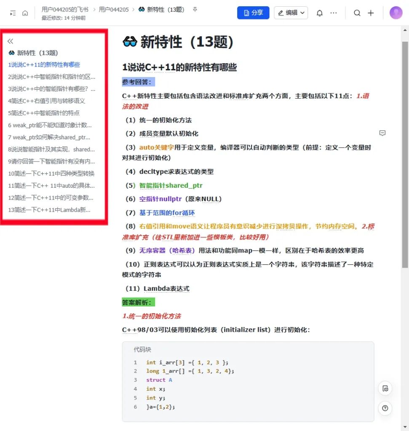
Task: Click the green 智能指针shared_ptr text
Action: (x=171, y=186)
